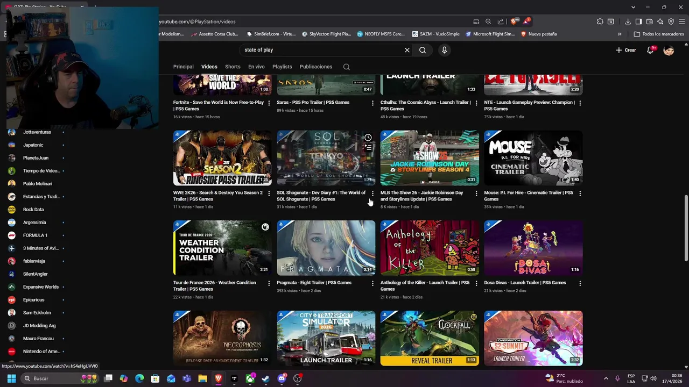Open browser downloads icon
The image size is (689, 387).
[628, 21]
